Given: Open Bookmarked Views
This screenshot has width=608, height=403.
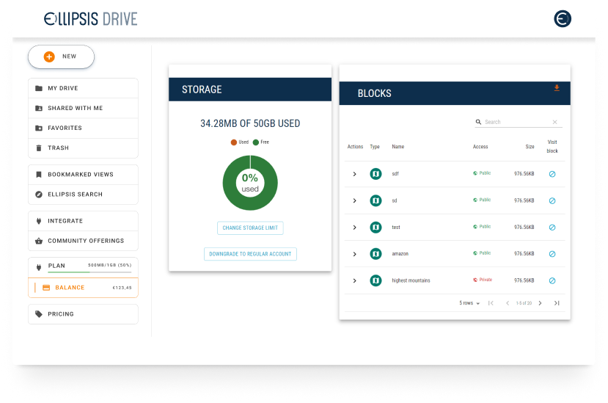Looking at the screenshot, I should (x=83, y=174).
